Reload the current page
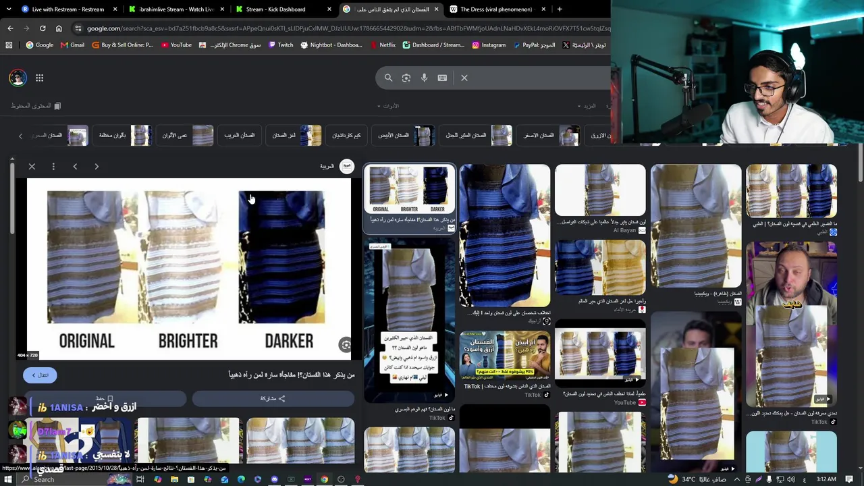Viewport: 864px width, 486px height. pyautogui.click(x=43, y=28)
